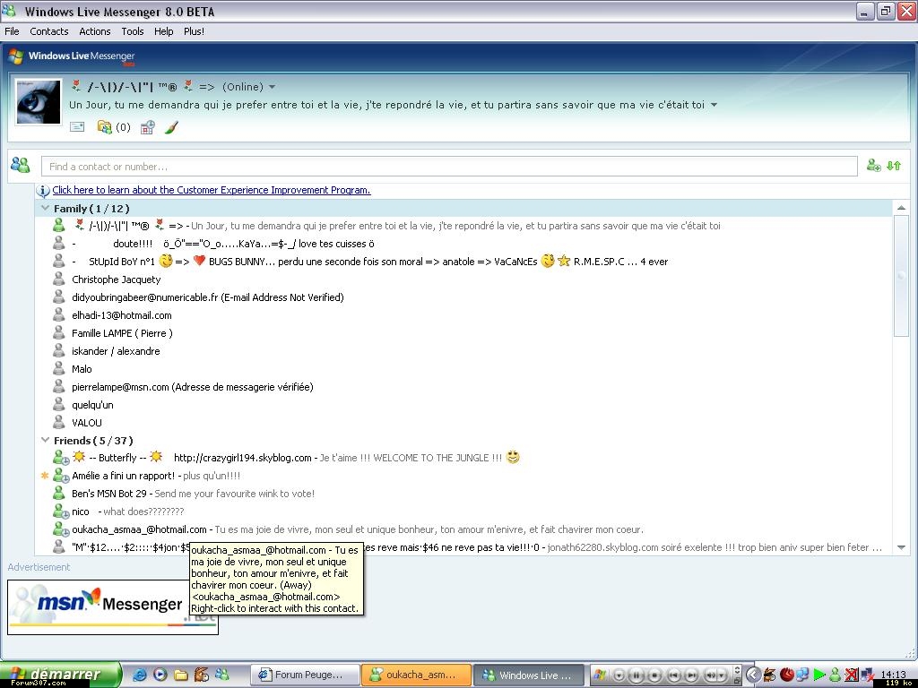Click the offline icon beside VALOU
This screenshot has height=688, width=918.
pos(58,422)
